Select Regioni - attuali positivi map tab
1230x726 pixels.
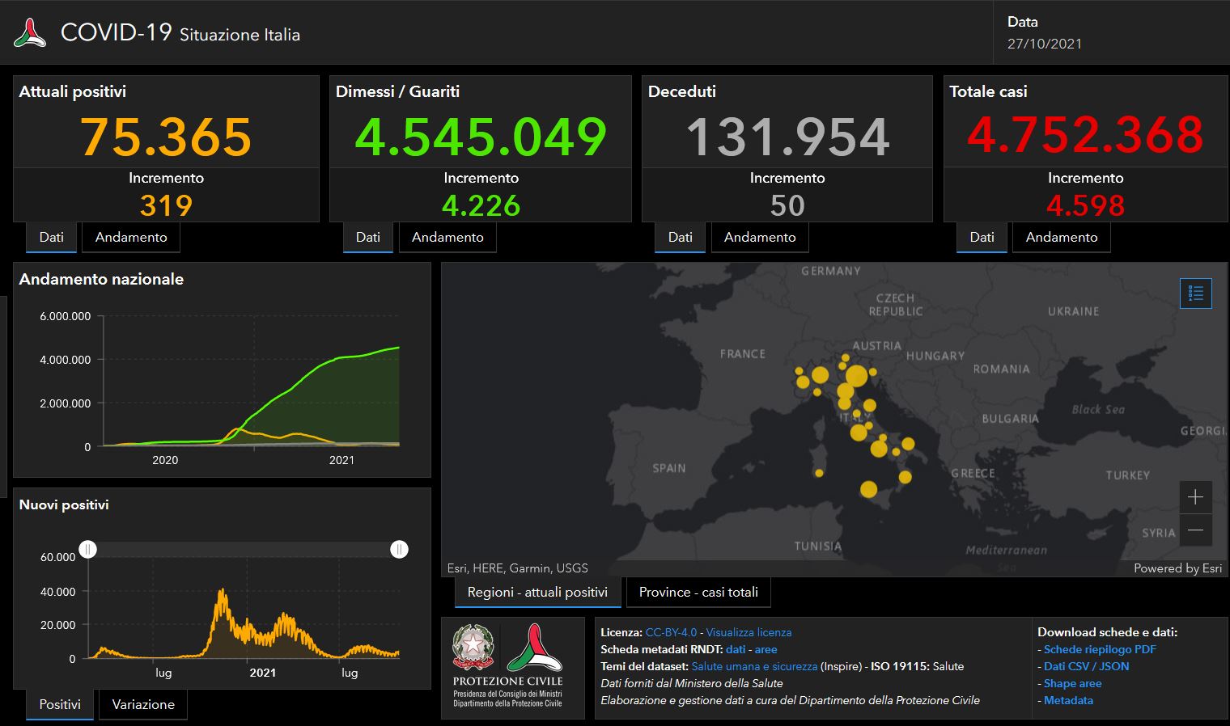point(537,592)
